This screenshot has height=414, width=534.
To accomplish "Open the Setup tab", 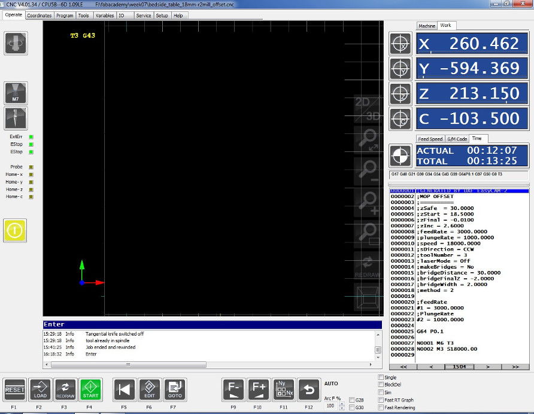I will (x=162, y=16).
